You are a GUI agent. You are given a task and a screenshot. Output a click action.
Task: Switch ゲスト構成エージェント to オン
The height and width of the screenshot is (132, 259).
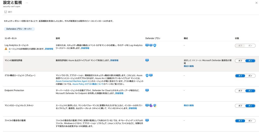250,76
